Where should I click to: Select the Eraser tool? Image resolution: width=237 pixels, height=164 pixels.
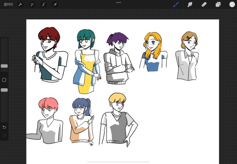204,4
